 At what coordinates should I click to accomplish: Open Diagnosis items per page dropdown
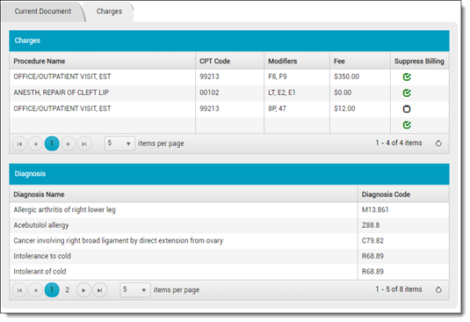pyautogui.click(x=135, y=290)
